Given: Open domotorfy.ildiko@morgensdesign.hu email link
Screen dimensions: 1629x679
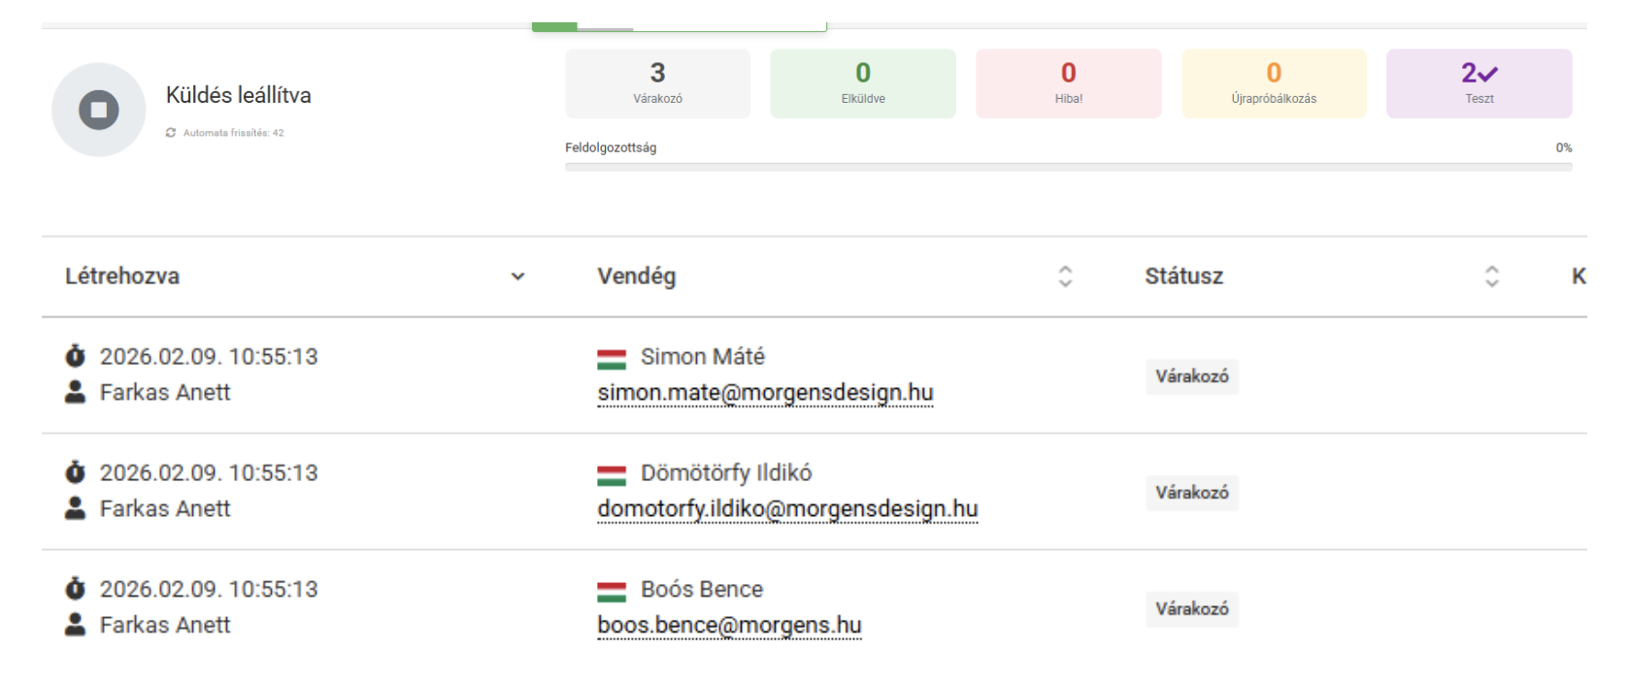Looking at the screenshot, I should point(787,509).
